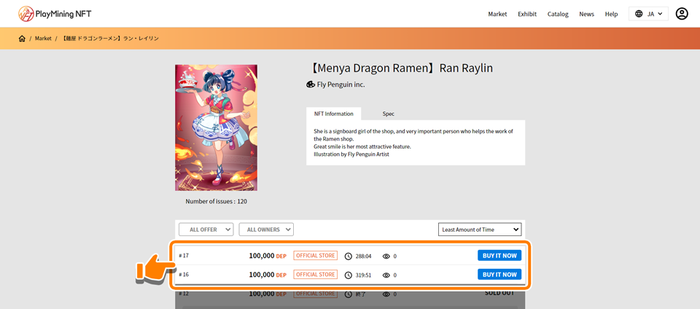Click OFFICIAL STORE badge in row #17
Screen dimensions: 700x309
(x=315, y=256)
